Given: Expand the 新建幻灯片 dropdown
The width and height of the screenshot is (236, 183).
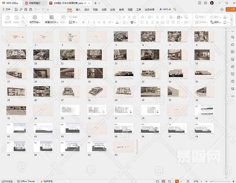Looking at the screenshot, I should point(58,23).
